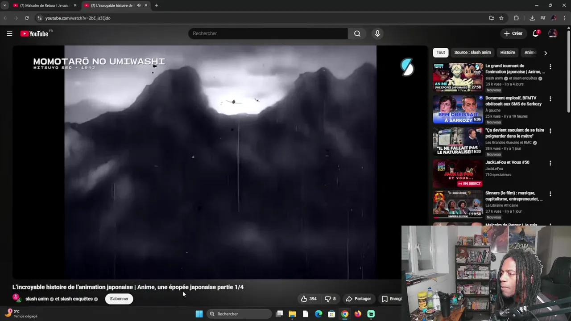
Task: Open 'Document explosif, BFMTV obéissait' title
Action: [x=513, y=101]
